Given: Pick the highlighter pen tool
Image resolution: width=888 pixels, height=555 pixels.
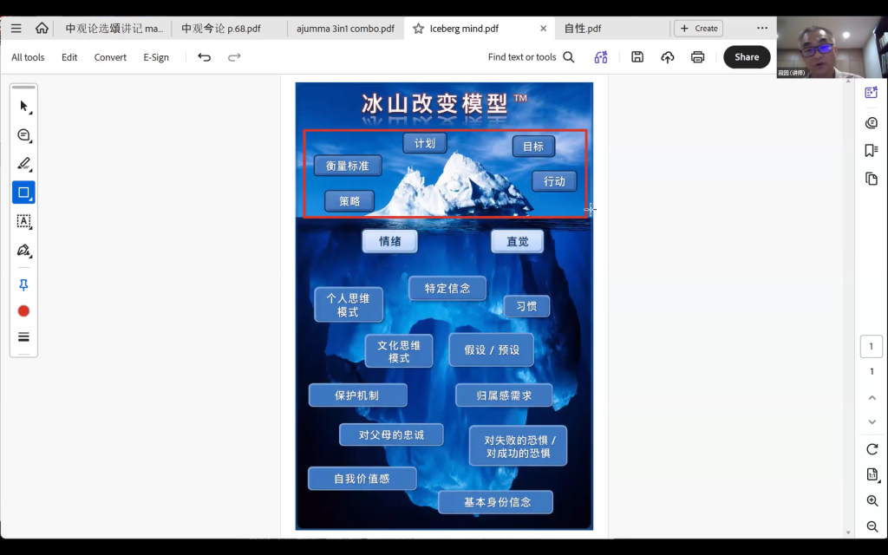Looking at the screenshot, I should tap(23, 164).
